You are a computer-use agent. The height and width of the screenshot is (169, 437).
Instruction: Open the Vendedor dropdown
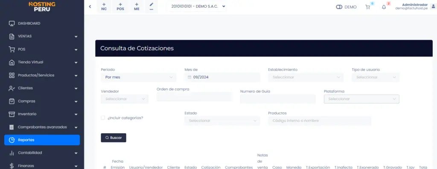pos(125,99)
